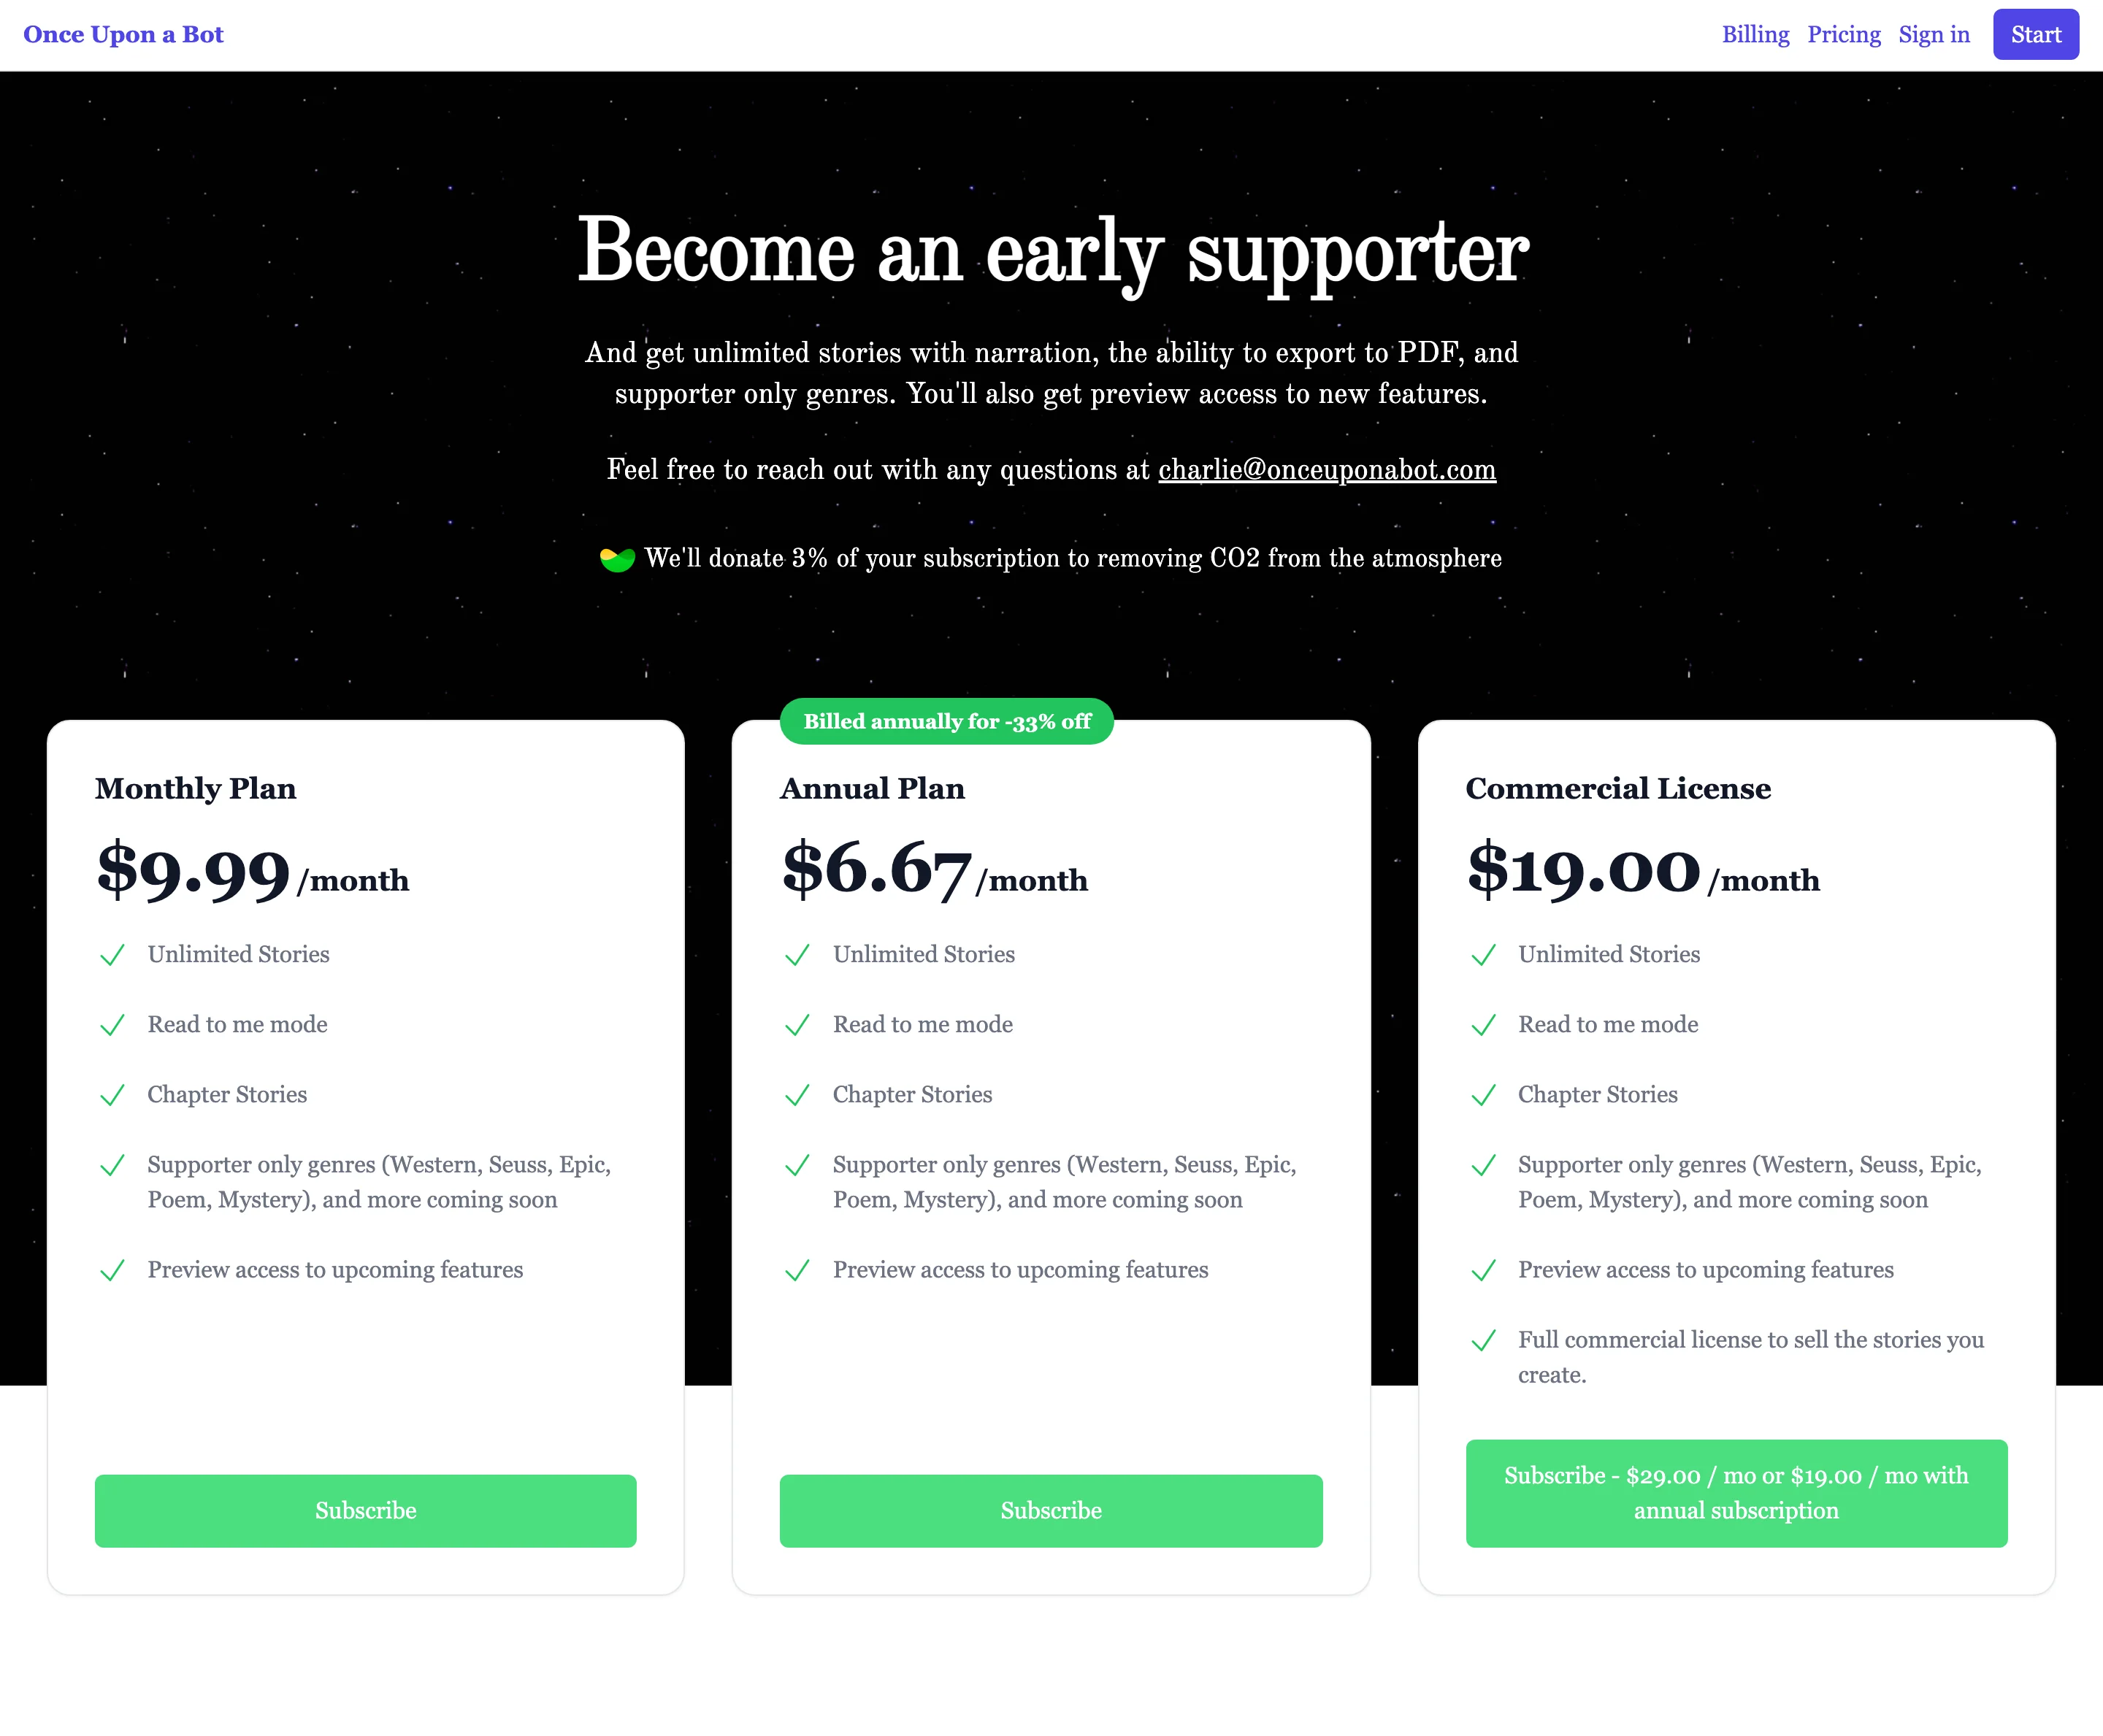
Task: Click the green leaf CO2 donation icon
Action: click(x=617, y=560)
